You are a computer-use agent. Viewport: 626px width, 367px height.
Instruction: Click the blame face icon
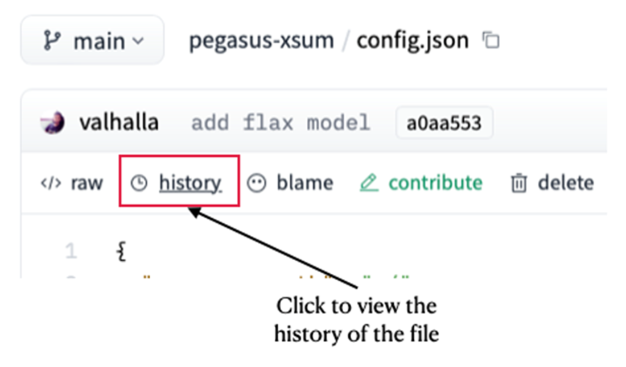pyautogui.click(x=257, y=183)
